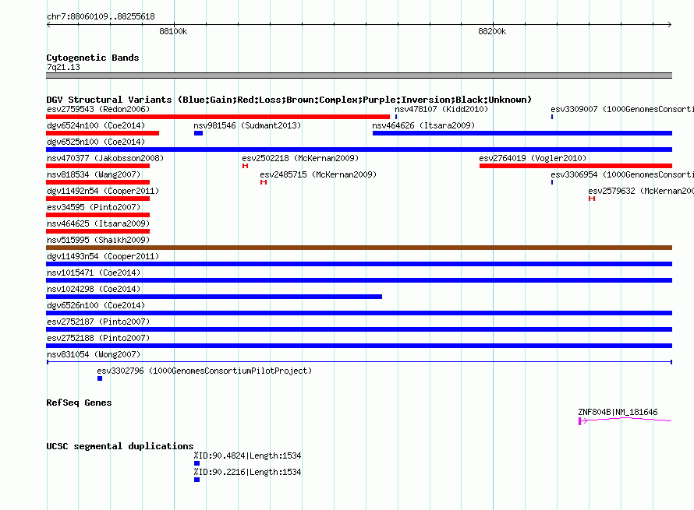This screenshot has height=510, width=694.
Task: Open the nsv831054 (Wong2007) label
Action: (x=94, y=354)
